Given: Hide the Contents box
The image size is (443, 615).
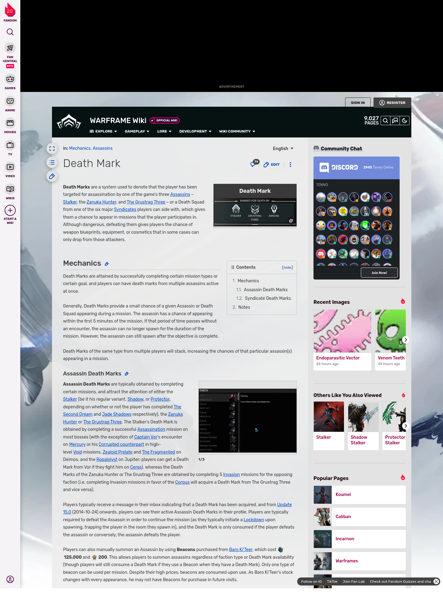Looking at the screenshot, I should click(x=288, y=268).
